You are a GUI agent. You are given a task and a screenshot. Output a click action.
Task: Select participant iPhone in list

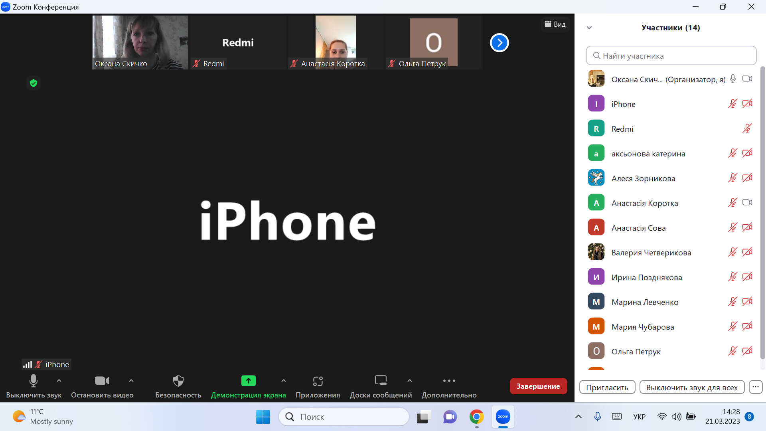[x=671, y=104]
